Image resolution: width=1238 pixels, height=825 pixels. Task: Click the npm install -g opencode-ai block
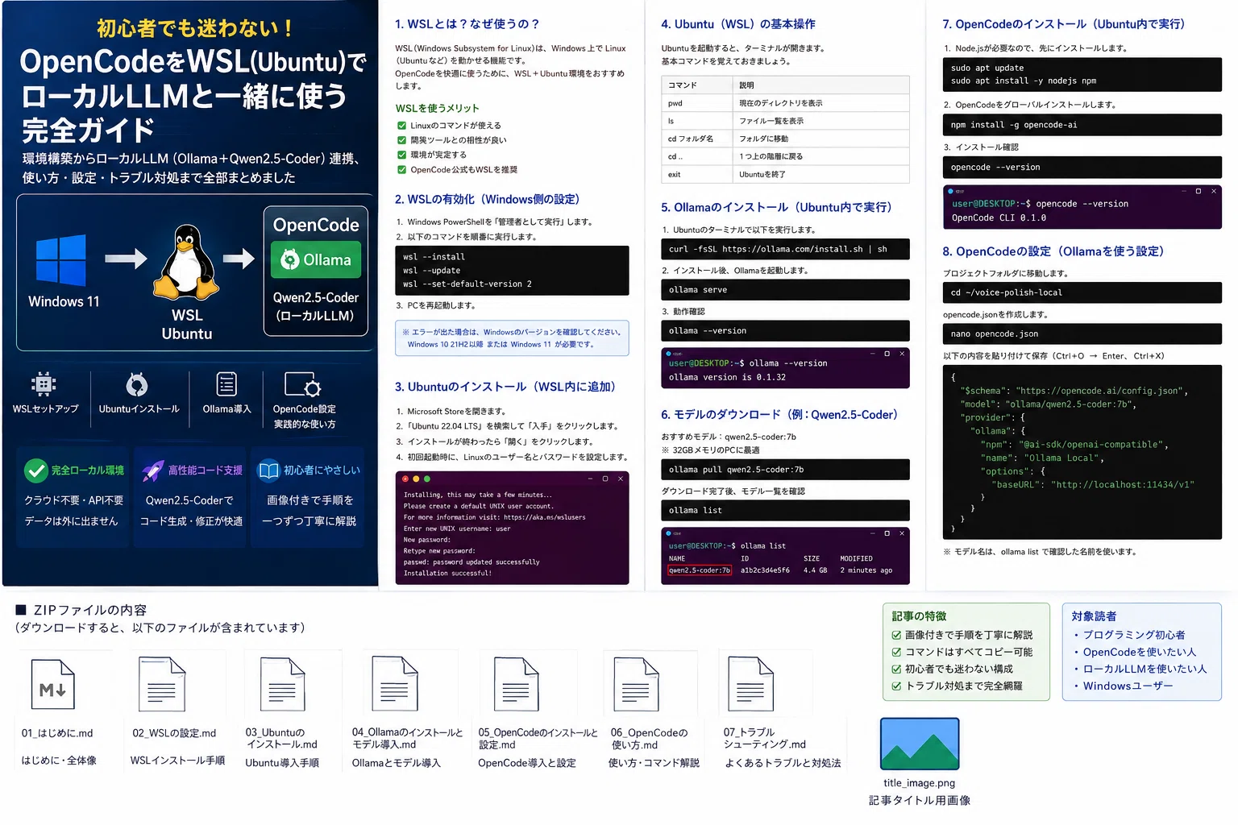click(x=1082, y=125)
